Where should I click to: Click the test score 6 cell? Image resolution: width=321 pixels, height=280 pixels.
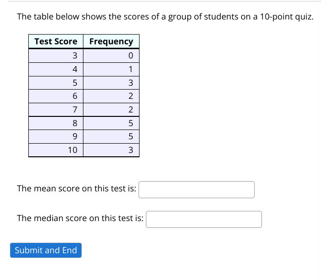tap(56, 96)
